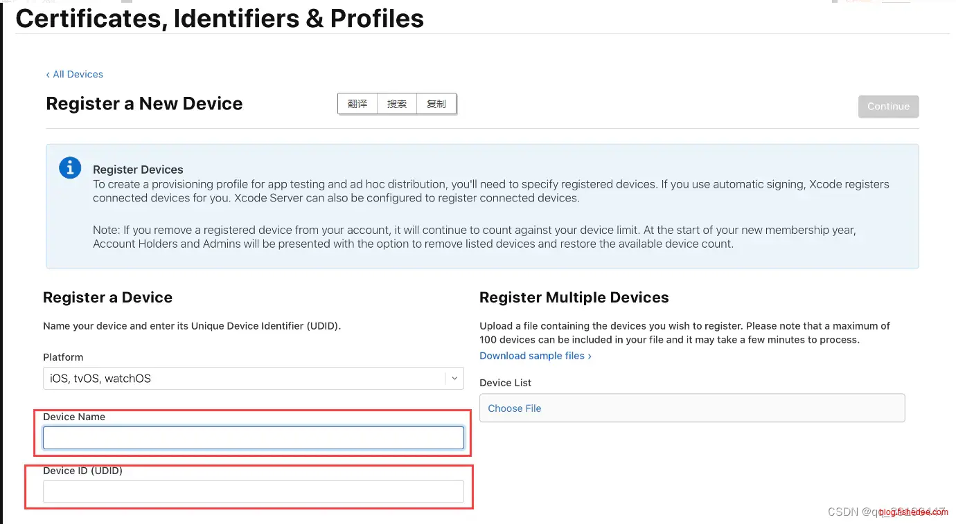
Task: Click the Register Multiple Devices heading
Action: coord(574,298)
